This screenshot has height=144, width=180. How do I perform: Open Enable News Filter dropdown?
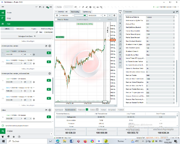pyautogui.click(x=160, y=55)
